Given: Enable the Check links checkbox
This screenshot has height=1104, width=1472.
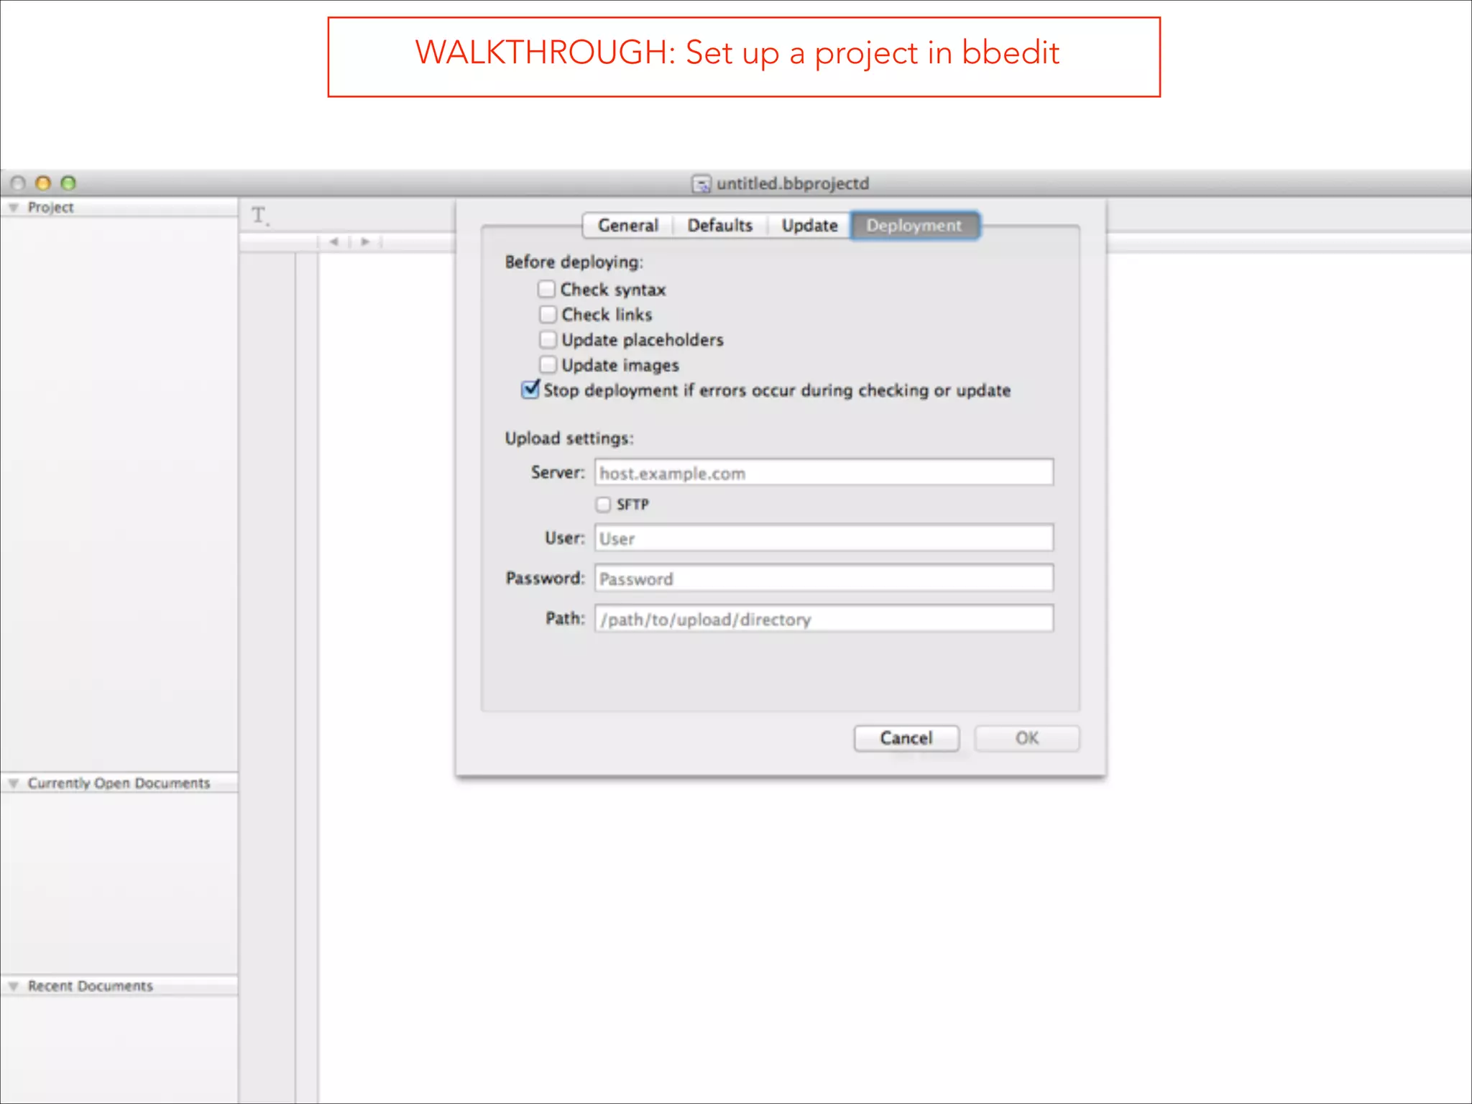Looking at the screenshot, I should pyautogui.click(x=548, y=314).
